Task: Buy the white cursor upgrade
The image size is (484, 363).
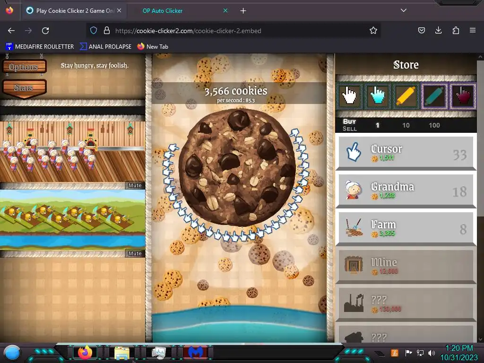Action: coord(349,95)
